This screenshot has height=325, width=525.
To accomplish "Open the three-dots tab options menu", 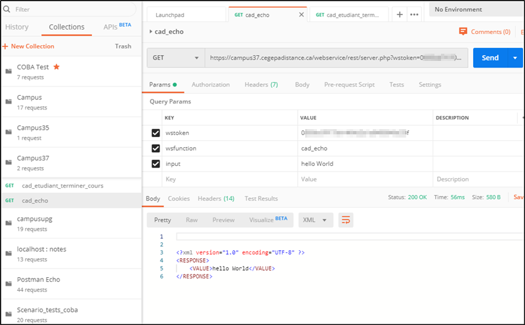I will [x=414, y=14].
